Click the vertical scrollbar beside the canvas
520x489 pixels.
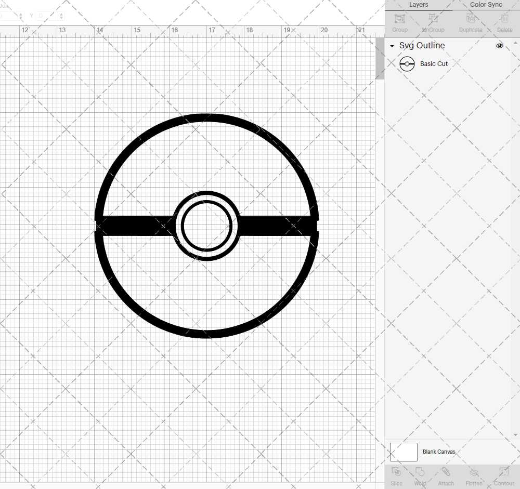coord(380,57)
